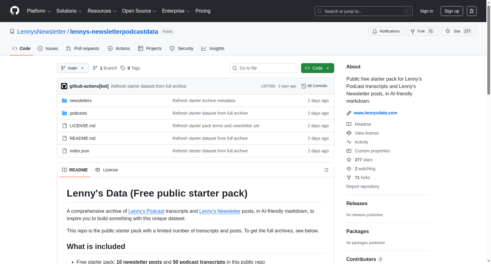Open the command palette icon in header
Screen dimensions: 491x264
coord(472,11)
